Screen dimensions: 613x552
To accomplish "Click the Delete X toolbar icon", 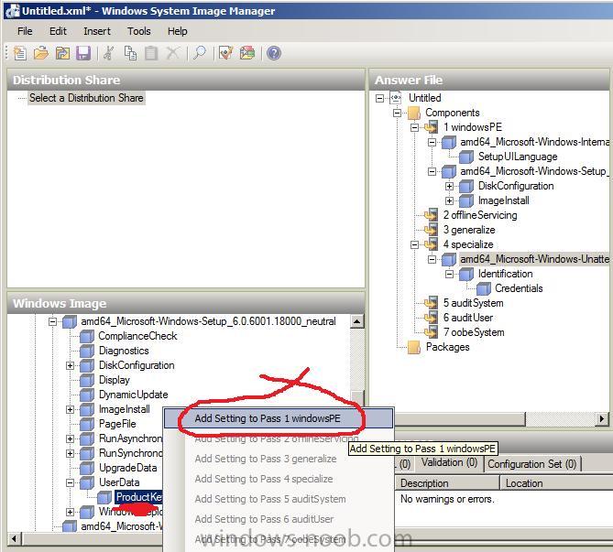I will 173,53.
